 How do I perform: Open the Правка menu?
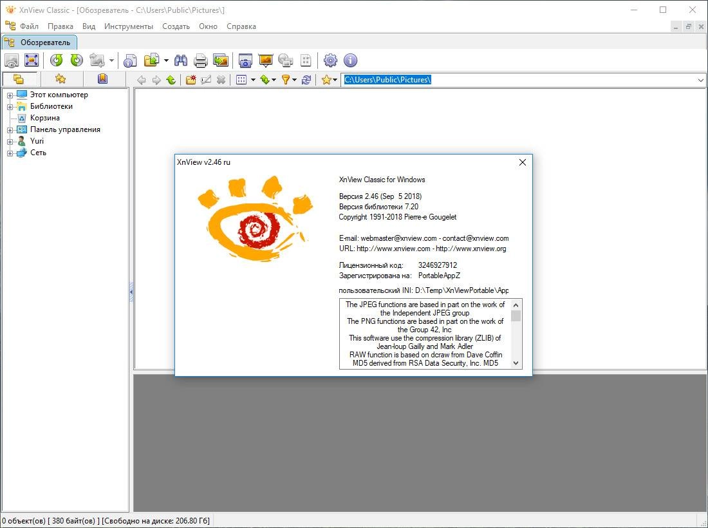pos(61,26)
